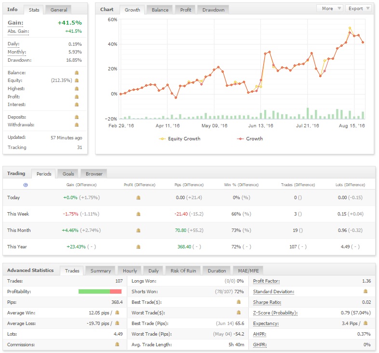Click the profit lock icon in This Week row
This screenshot has height=353, width=379.
point(138,214)
